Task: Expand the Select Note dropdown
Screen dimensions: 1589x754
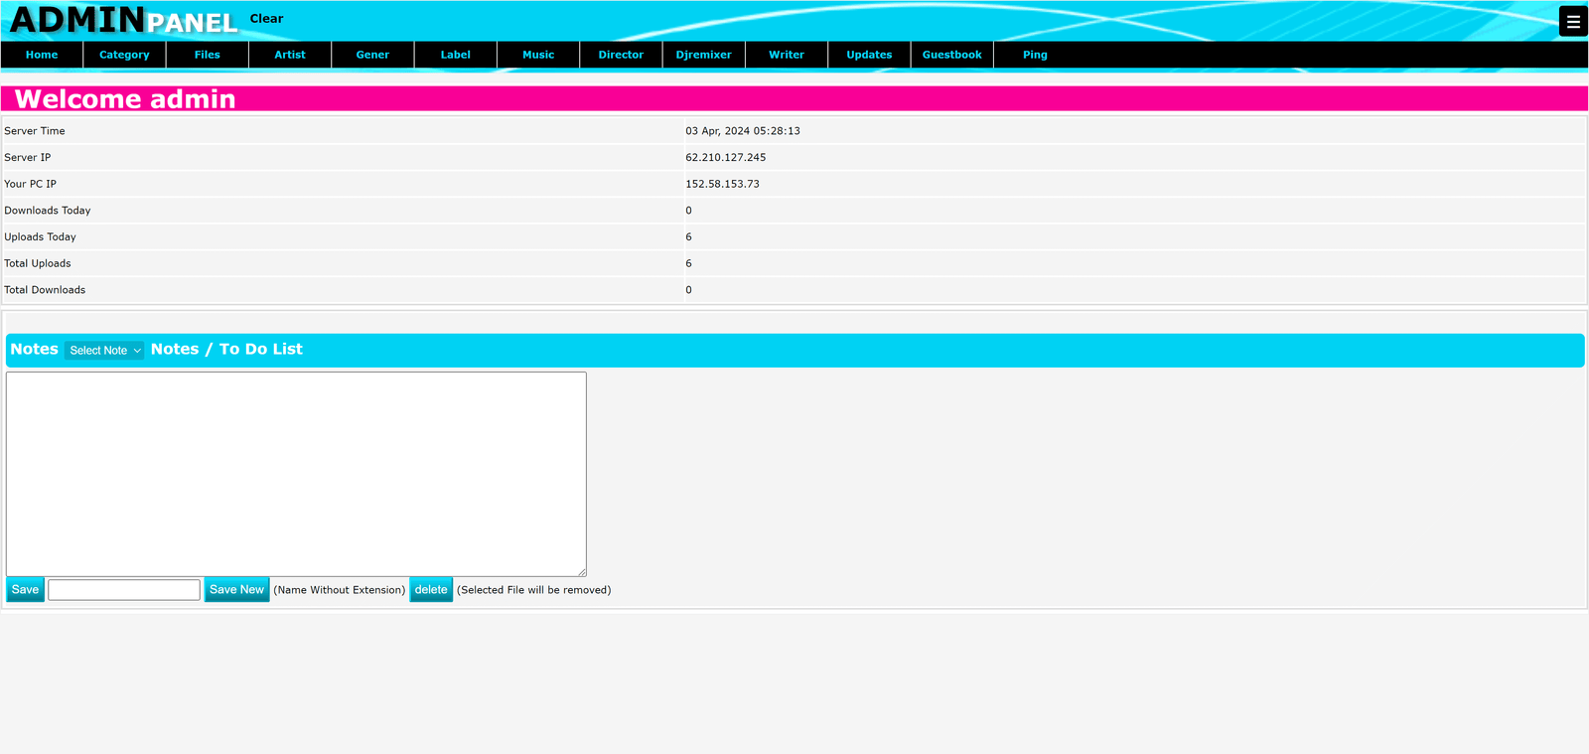Action: (105, 351)
